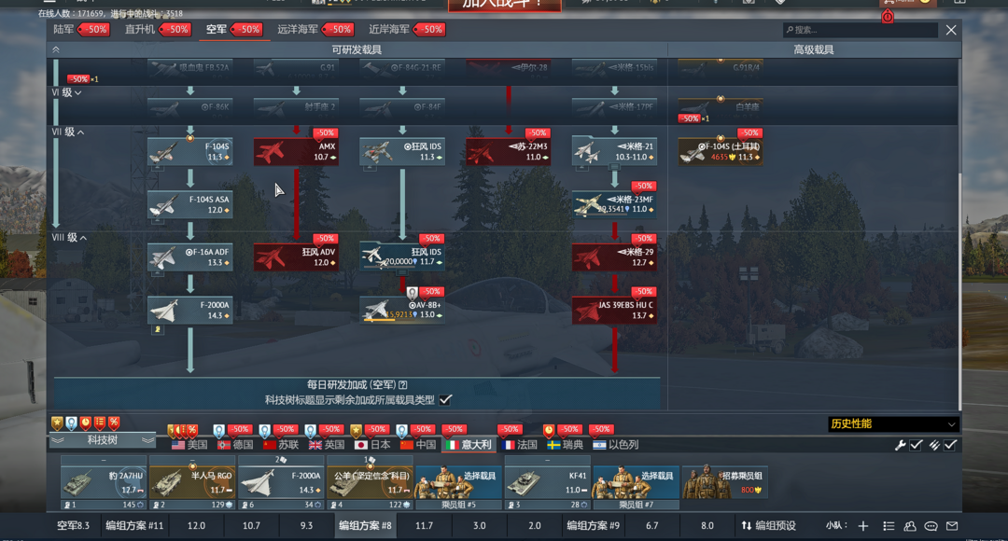Click the premium F-104S (土耳其) aircraft

click(x=721, y=152)
